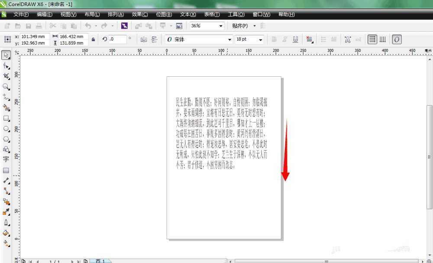Select the Pick tool in toolbox
This screenshot has height=263, width=433.
pos(6,55)
